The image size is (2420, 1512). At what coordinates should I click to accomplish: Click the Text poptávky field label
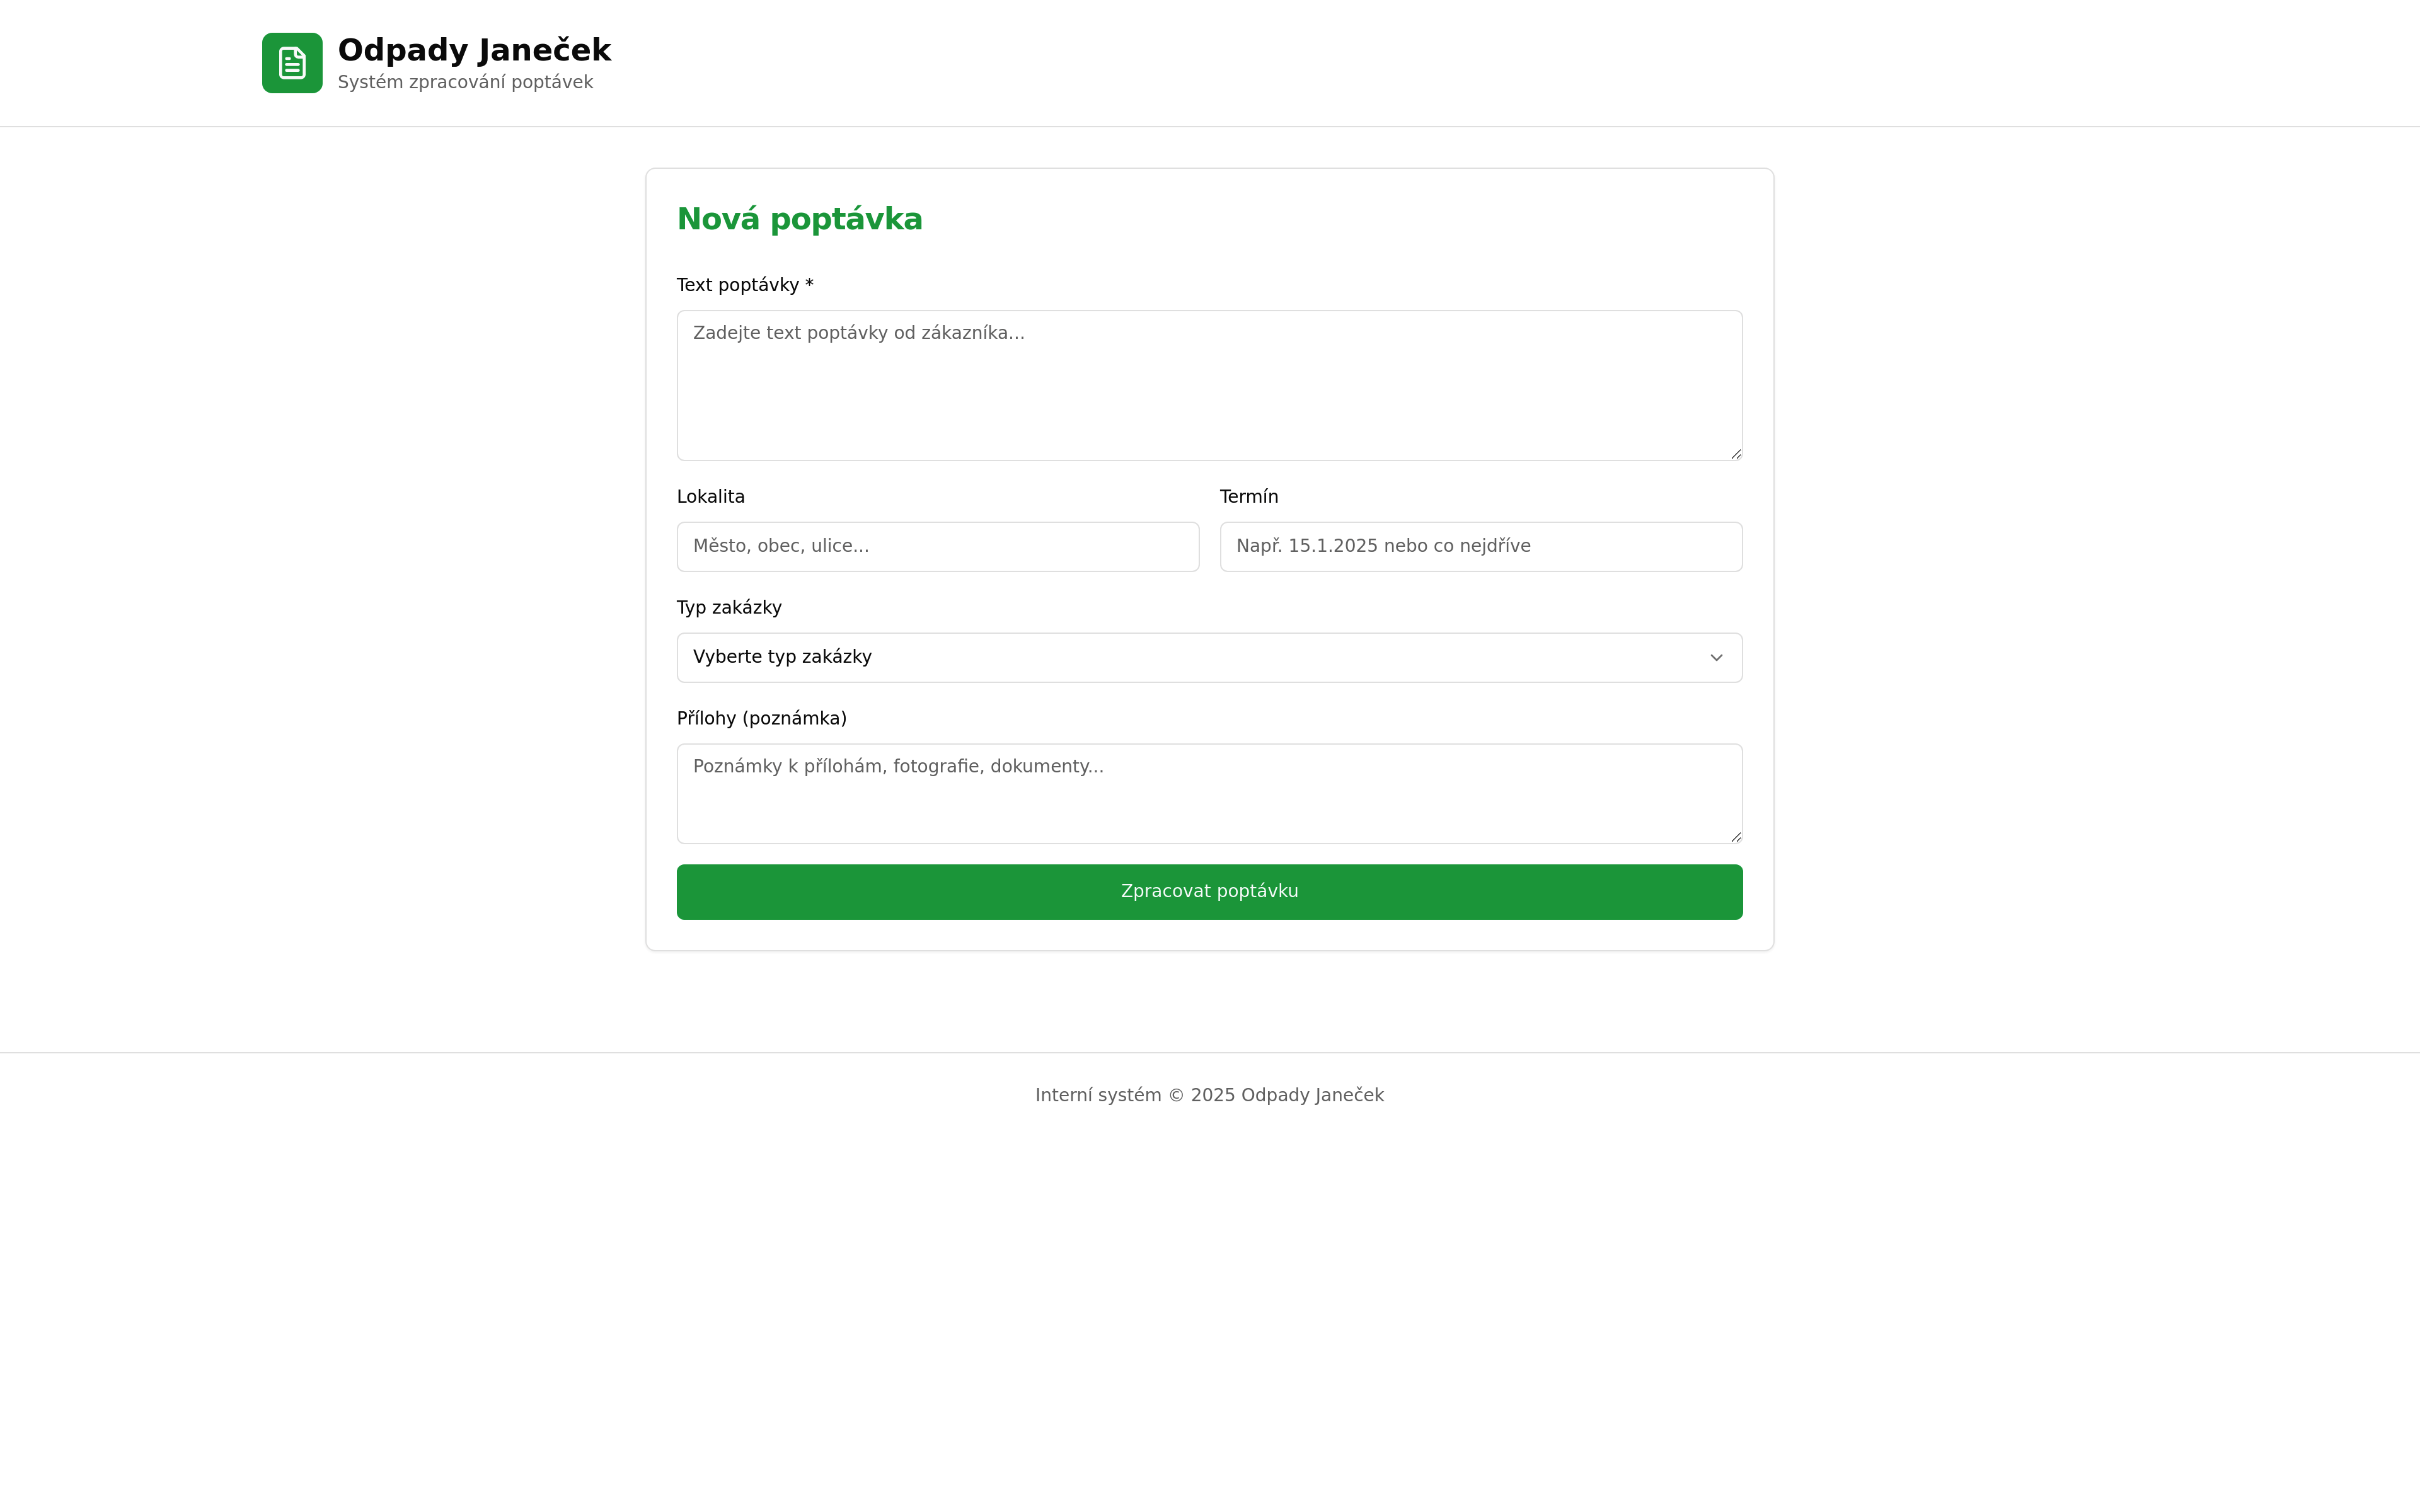pos(737,285)
